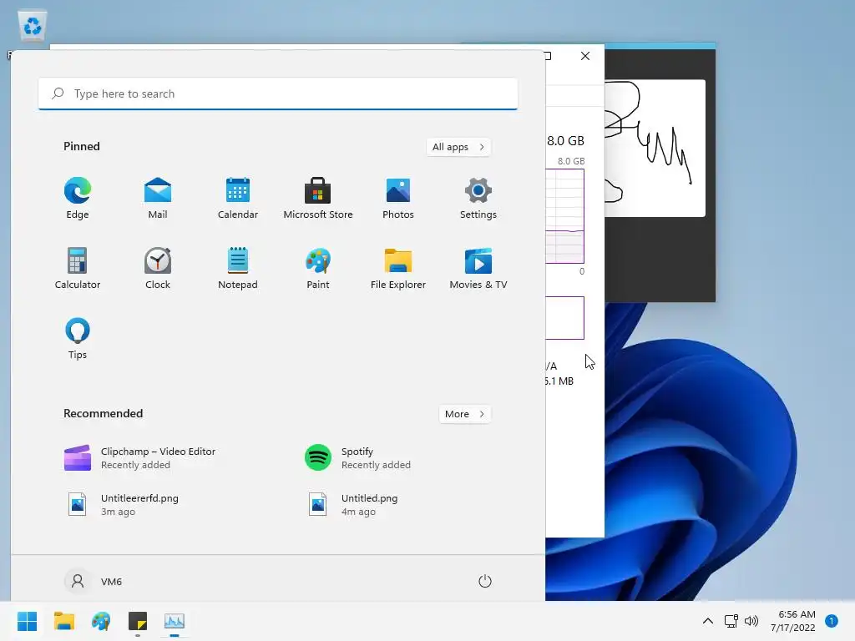
Task: Open the Tips app
Action: pyautogui.click(x=78, y=339)
